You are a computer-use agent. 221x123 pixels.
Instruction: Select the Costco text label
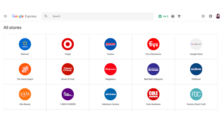pyautogui.click(x=110, y=54)
